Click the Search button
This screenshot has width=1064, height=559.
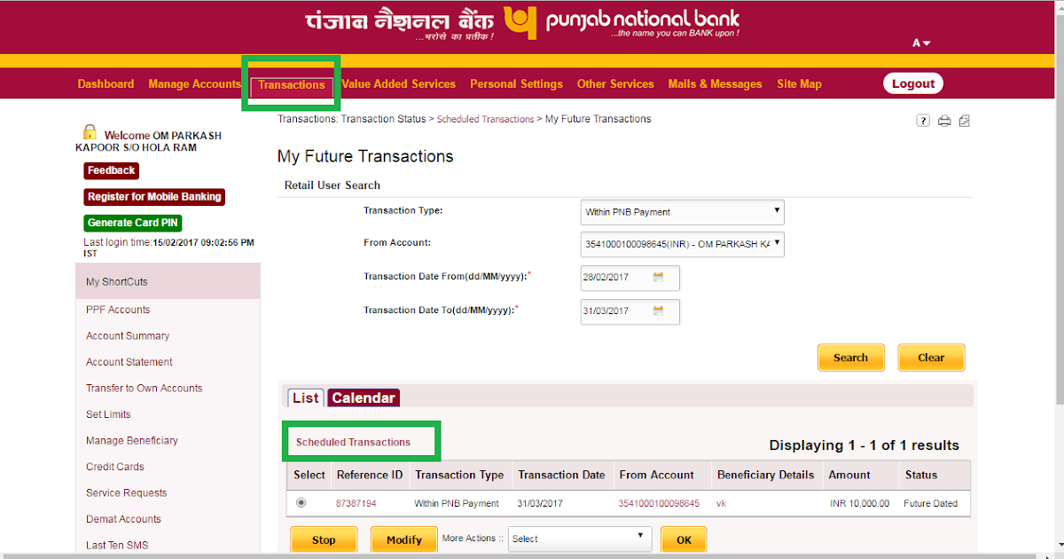click(850, 357)
